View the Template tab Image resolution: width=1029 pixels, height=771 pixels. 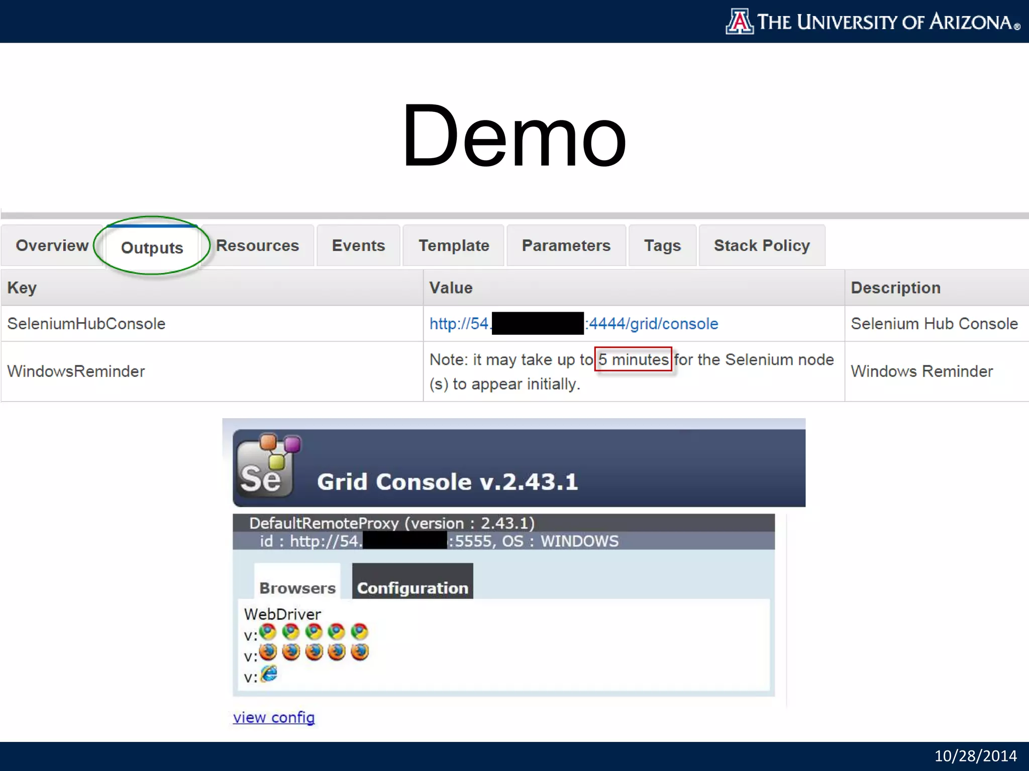(454, 245)
